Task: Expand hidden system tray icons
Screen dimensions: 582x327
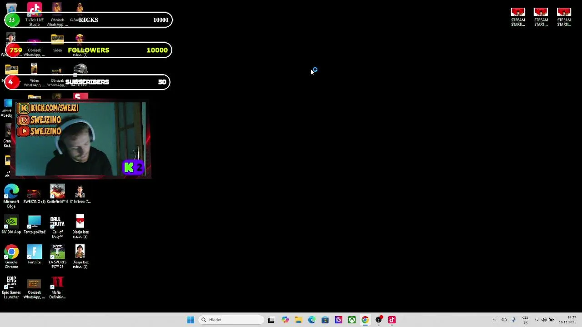Action: pos(494,320)
